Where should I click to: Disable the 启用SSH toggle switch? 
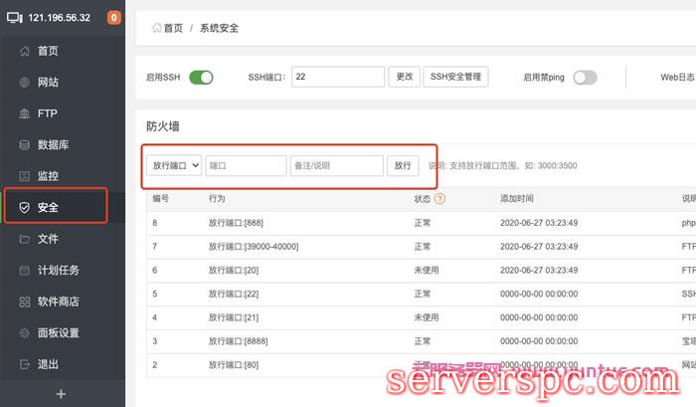201,77
